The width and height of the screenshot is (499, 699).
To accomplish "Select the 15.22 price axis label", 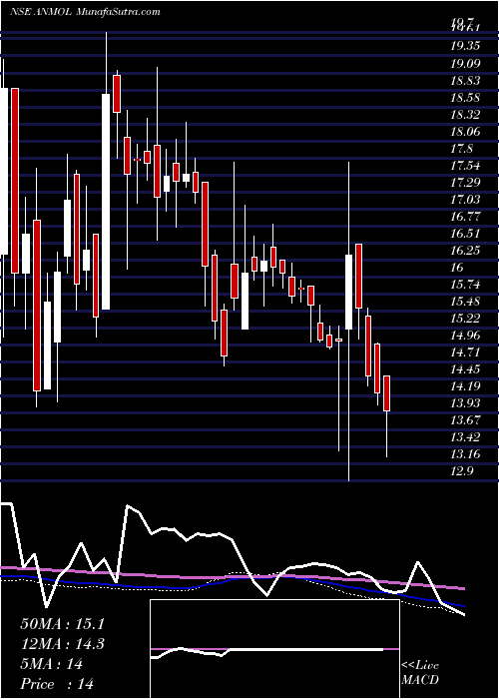I will pyautogui.click(x=466, y=318).
